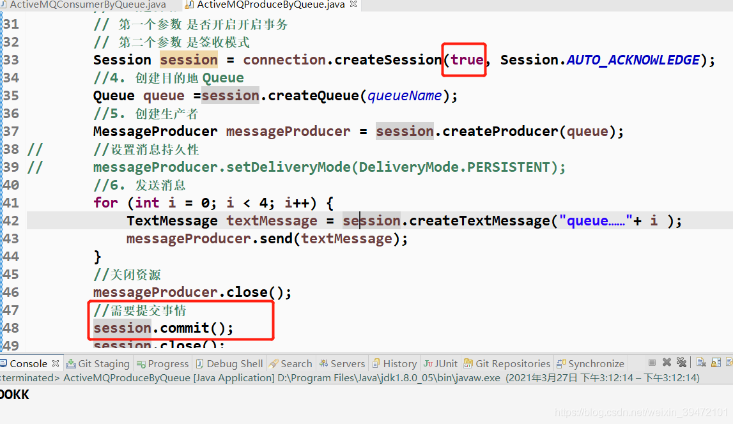Place cursor on 'true' in createSession call
Screen dimensions: 733x424
467,60
